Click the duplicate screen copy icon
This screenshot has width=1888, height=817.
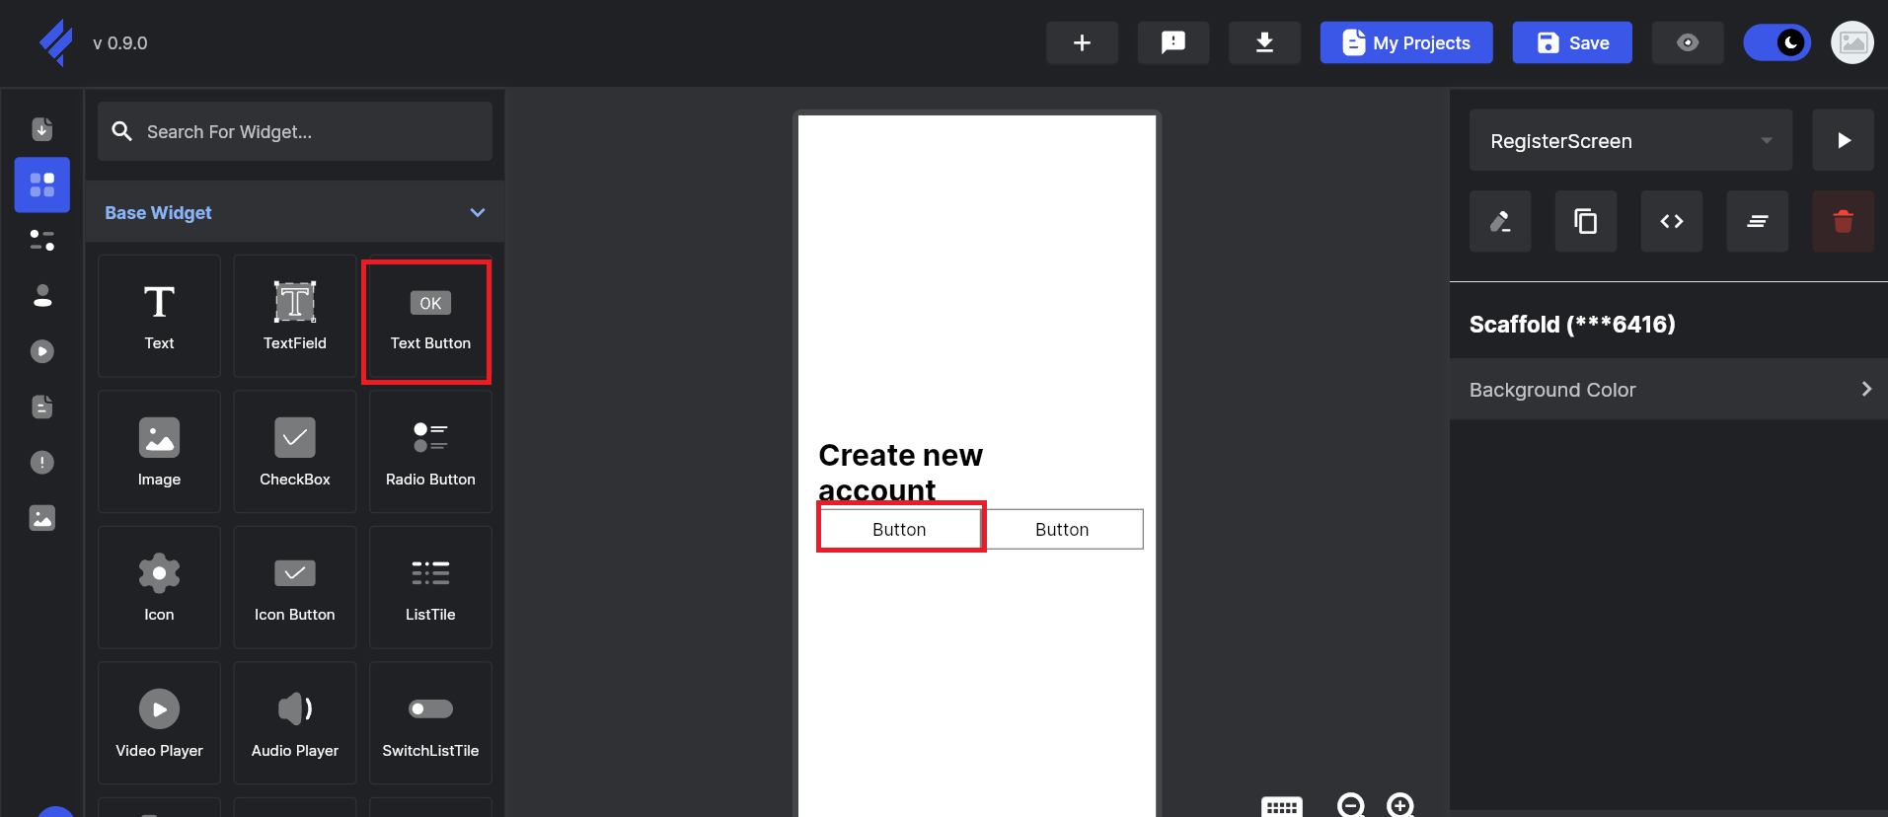(1585, 221)
